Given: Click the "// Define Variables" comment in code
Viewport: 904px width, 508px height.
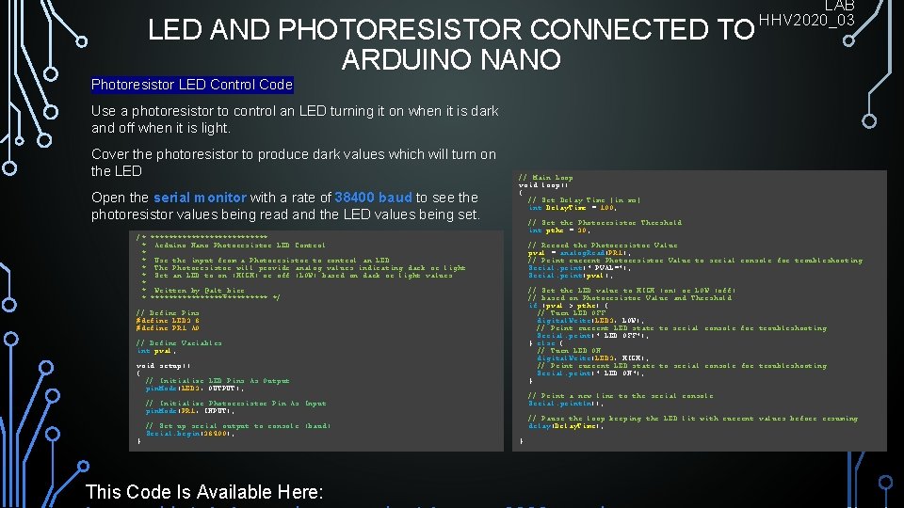Looking at the screenshot, I should coord(179,342).
